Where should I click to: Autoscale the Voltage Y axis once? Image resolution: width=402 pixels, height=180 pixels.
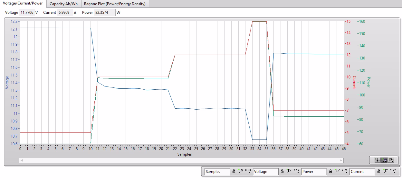pyautogui.click(x=289, y=171)
